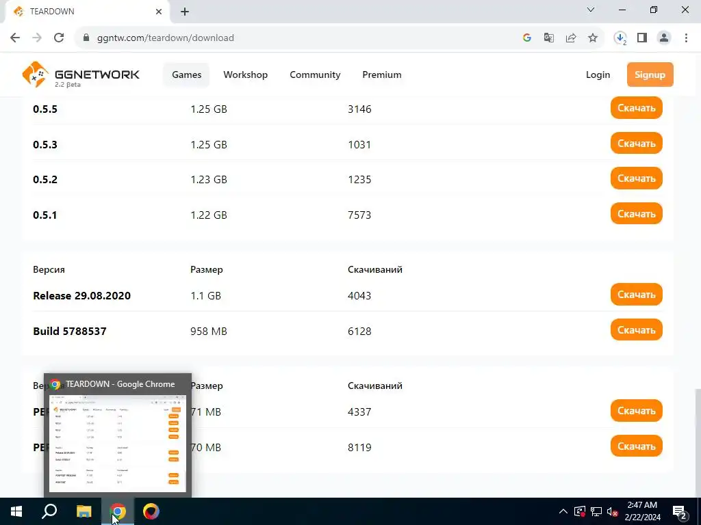The image size is (701, 525).
Task: Click the 1.1 GB size value
Action: (x=205, y=295)
